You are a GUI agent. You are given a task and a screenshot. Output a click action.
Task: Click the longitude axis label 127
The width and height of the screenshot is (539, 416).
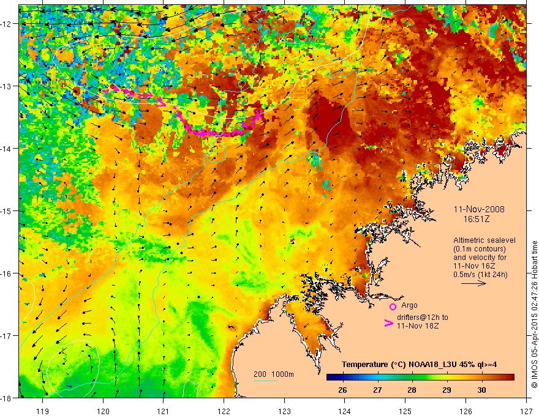coord(526,412)
